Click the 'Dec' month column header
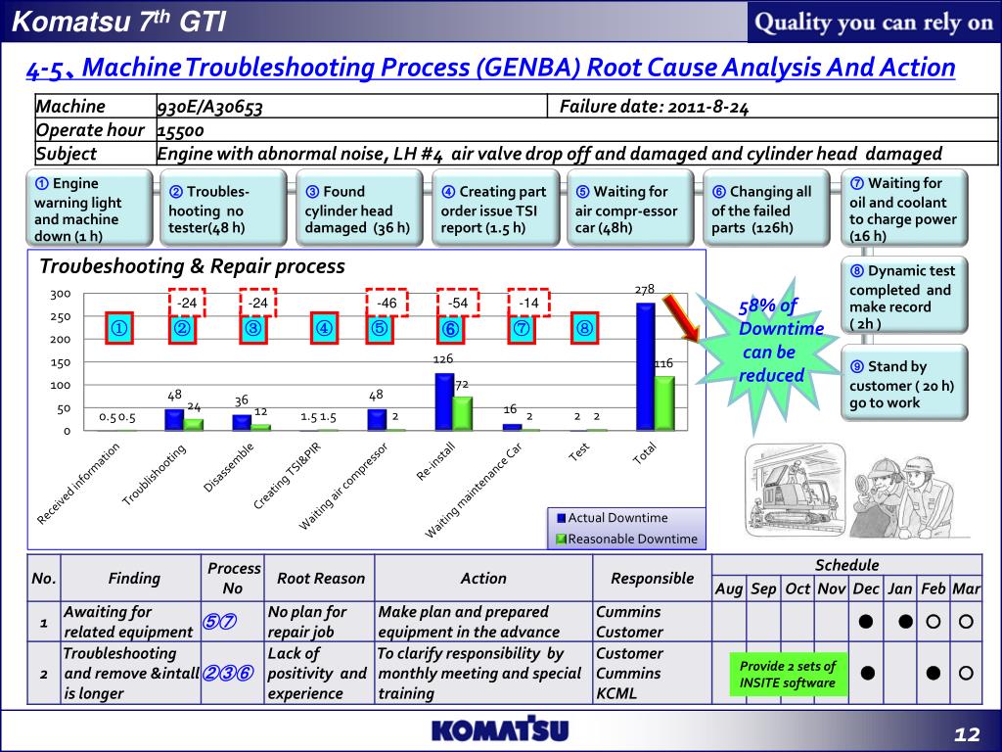Viewport: 1002px width, 752px height. (866, 588)
